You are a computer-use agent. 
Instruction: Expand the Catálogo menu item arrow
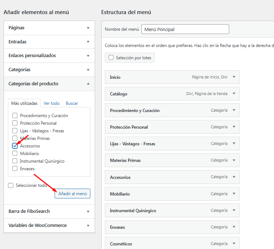234,94
